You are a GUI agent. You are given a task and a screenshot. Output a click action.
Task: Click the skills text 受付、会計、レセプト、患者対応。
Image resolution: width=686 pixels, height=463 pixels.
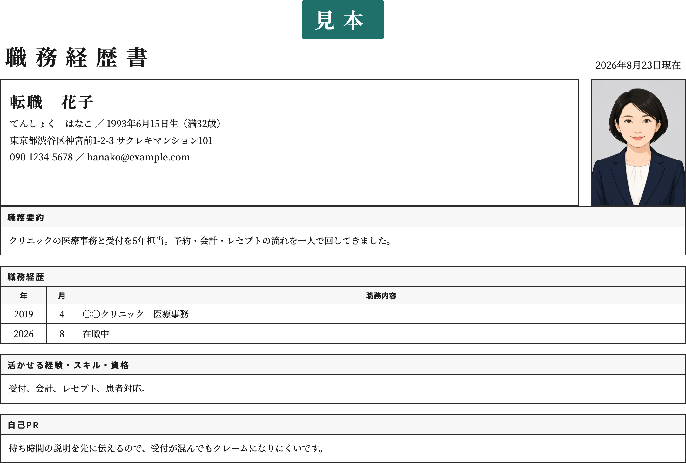(77, 389)
